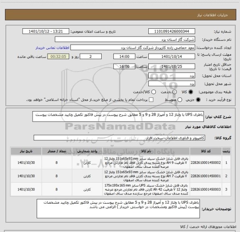
Task: Select the جزیی purchase type radio
Action: [198, 100]
